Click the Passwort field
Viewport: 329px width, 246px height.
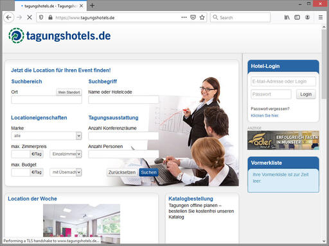(x=271, y=94)
